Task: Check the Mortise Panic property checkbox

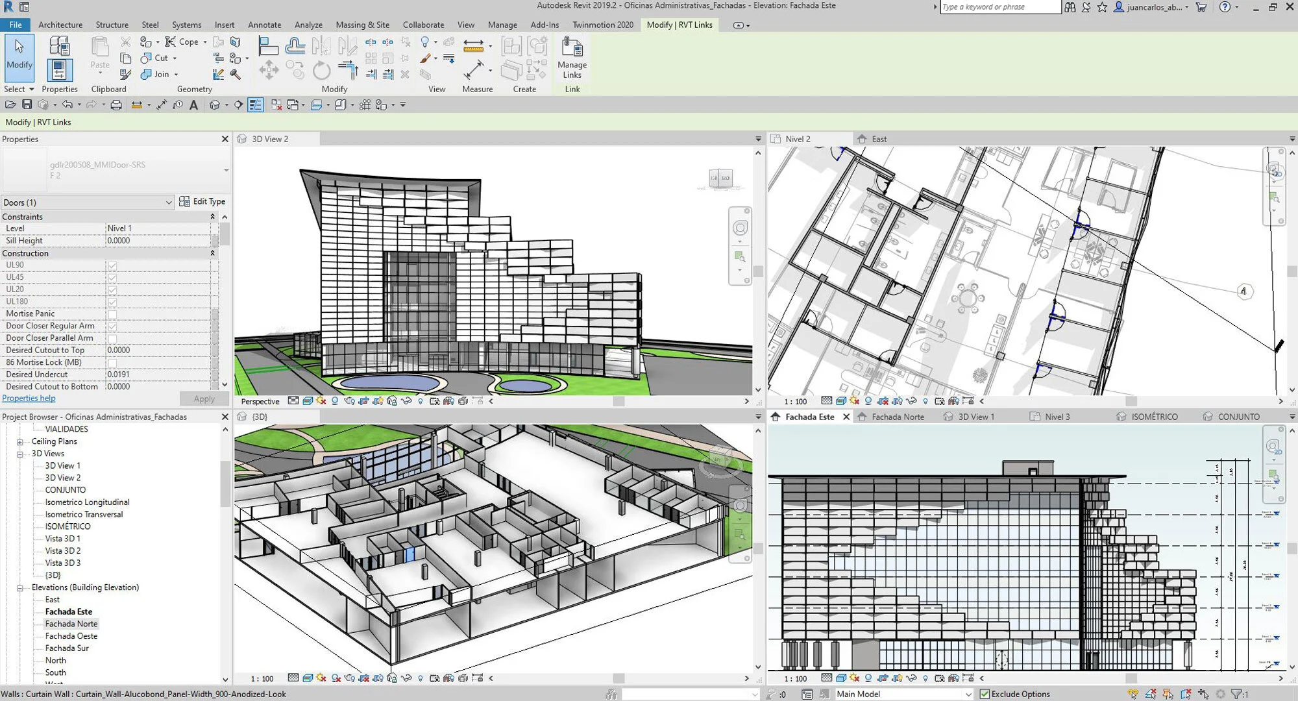Action: [113, 314]
